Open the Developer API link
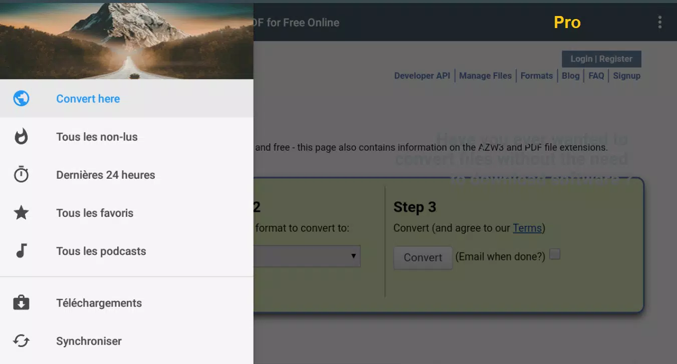The image size is (677, 364). (x=422, y=76)
